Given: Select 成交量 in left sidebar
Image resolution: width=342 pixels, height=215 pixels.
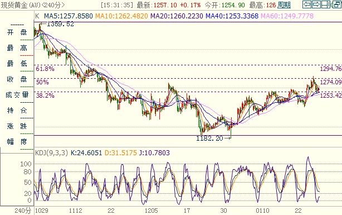Looking at the screenshot, I should click(17, 95).
